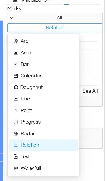Screen dimensions: 107x181
Task: Choose the highlighted Relation option
Action: point(43,145)
